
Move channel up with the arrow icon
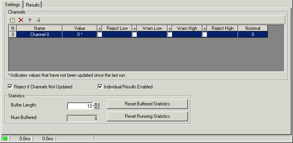click(30, 20)
